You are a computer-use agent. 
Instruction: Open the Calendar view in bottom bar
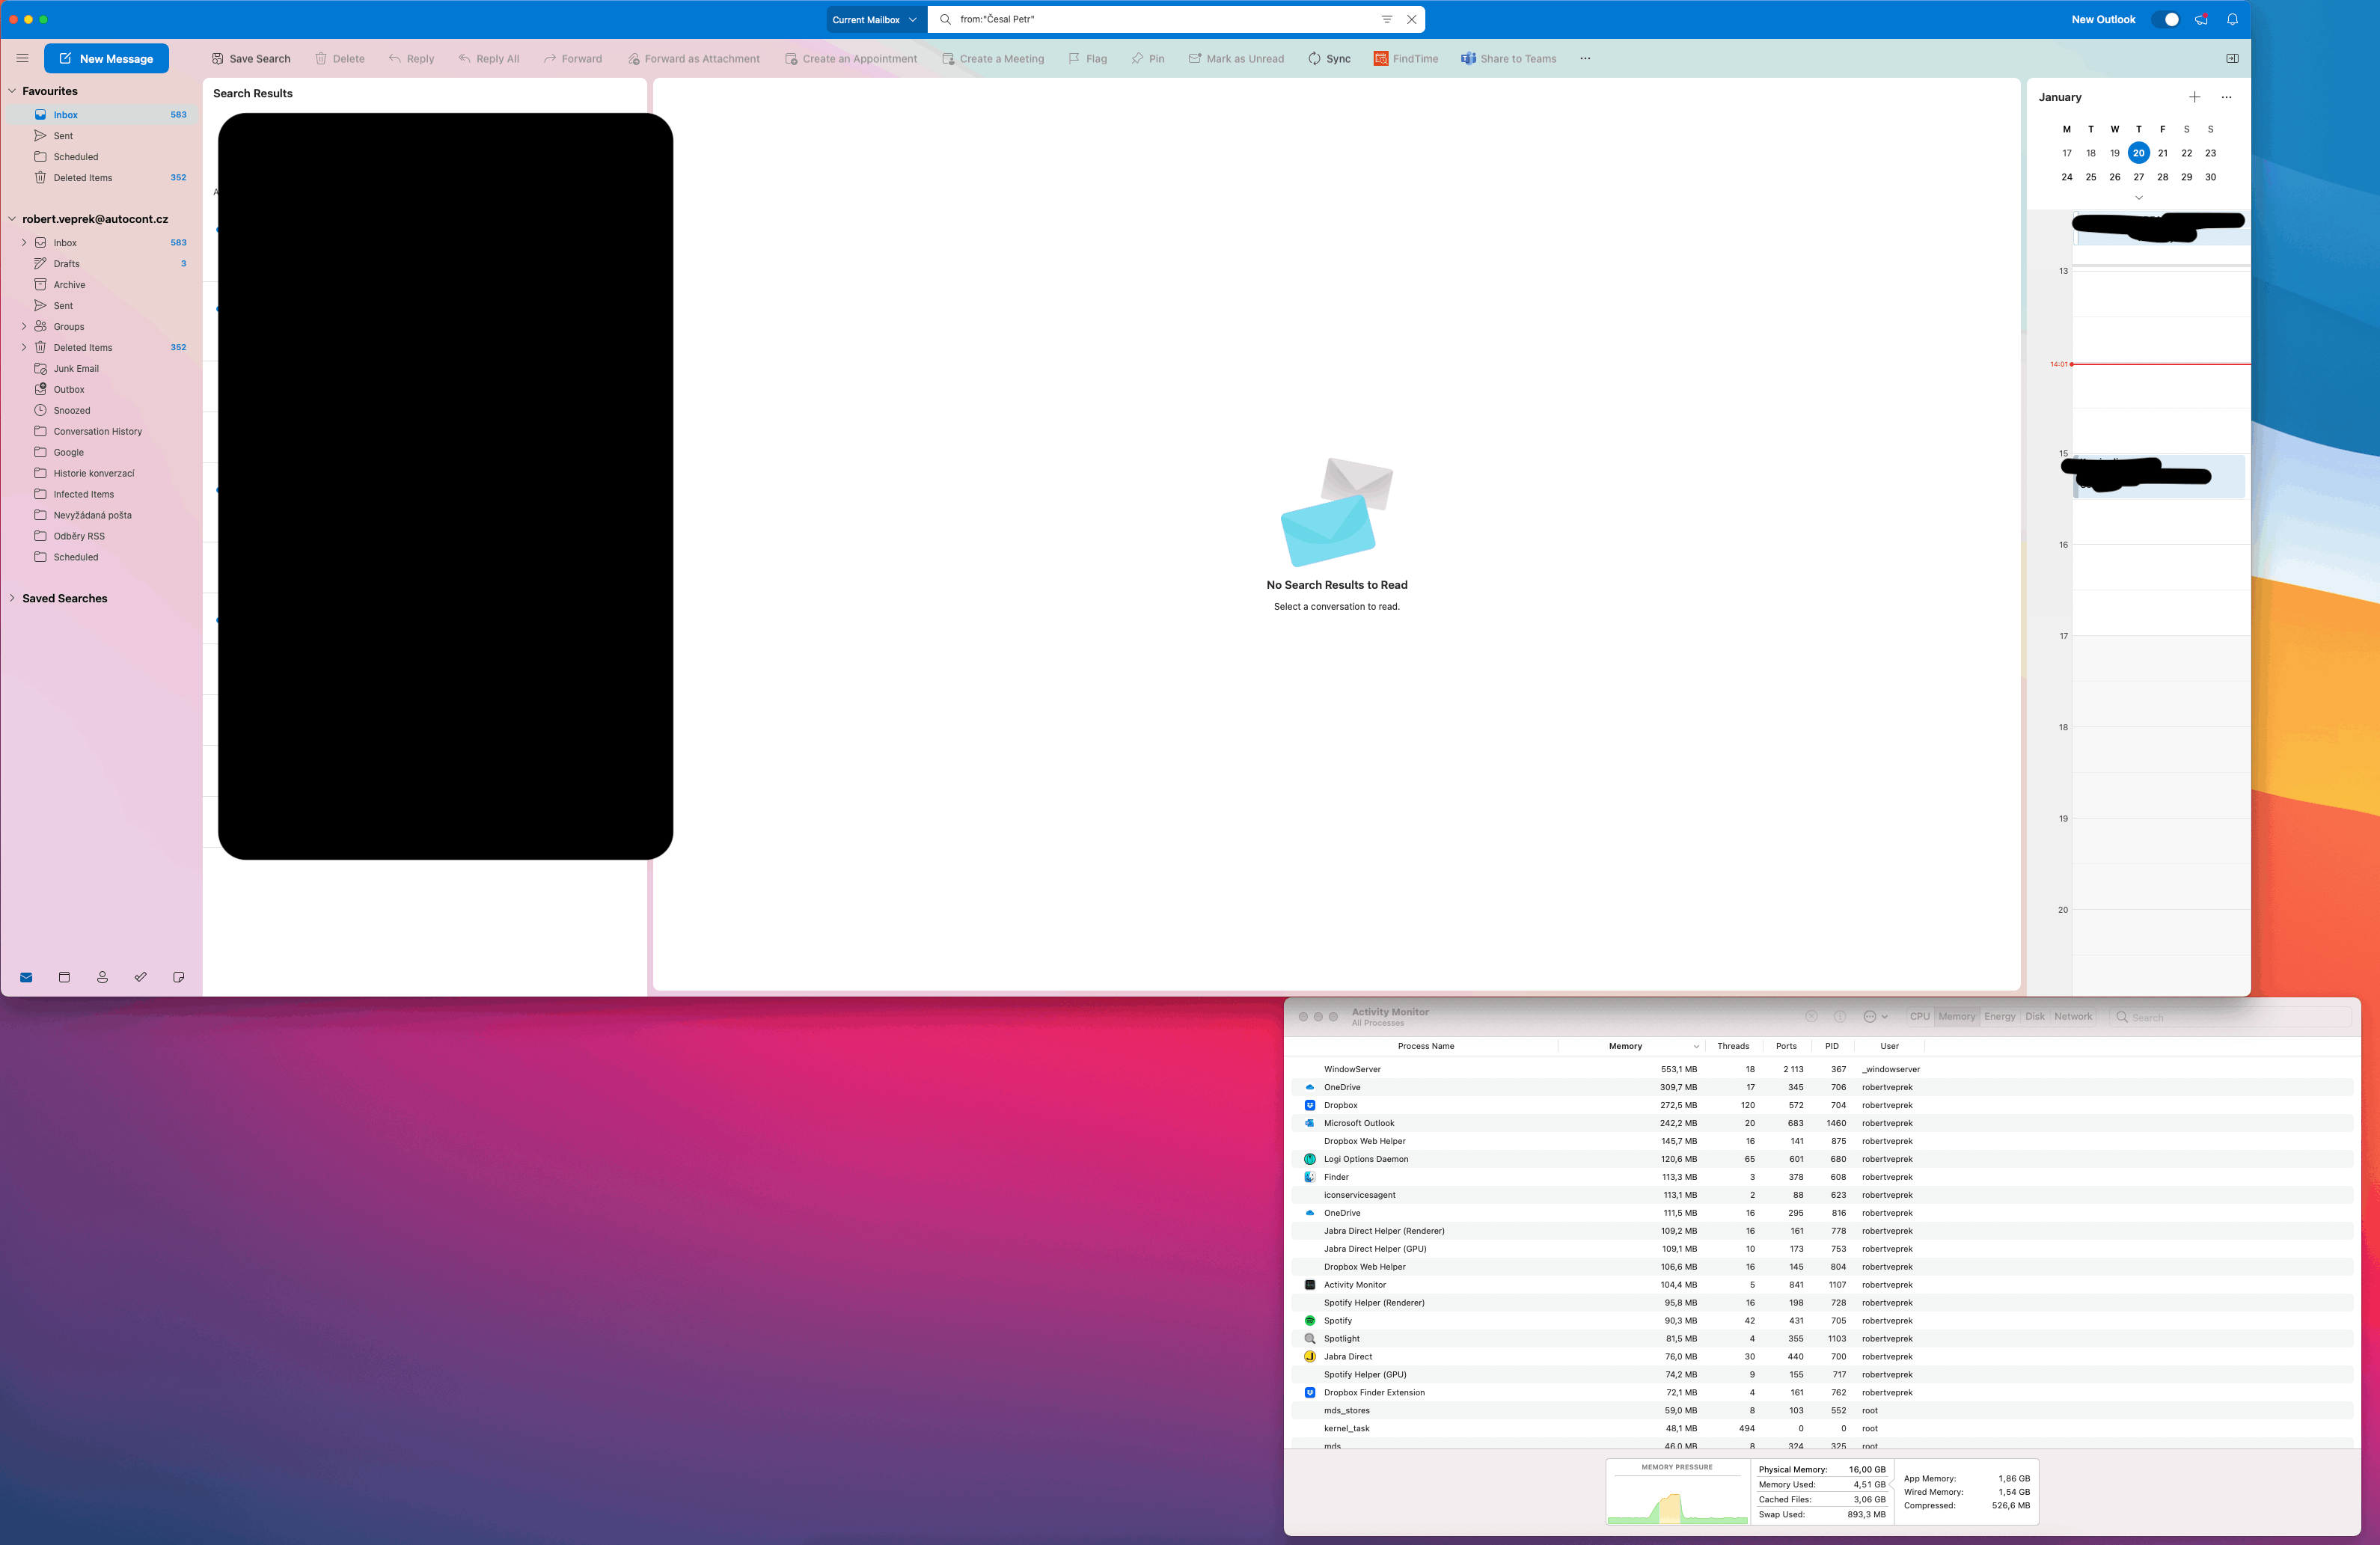[x=64, y=977]
